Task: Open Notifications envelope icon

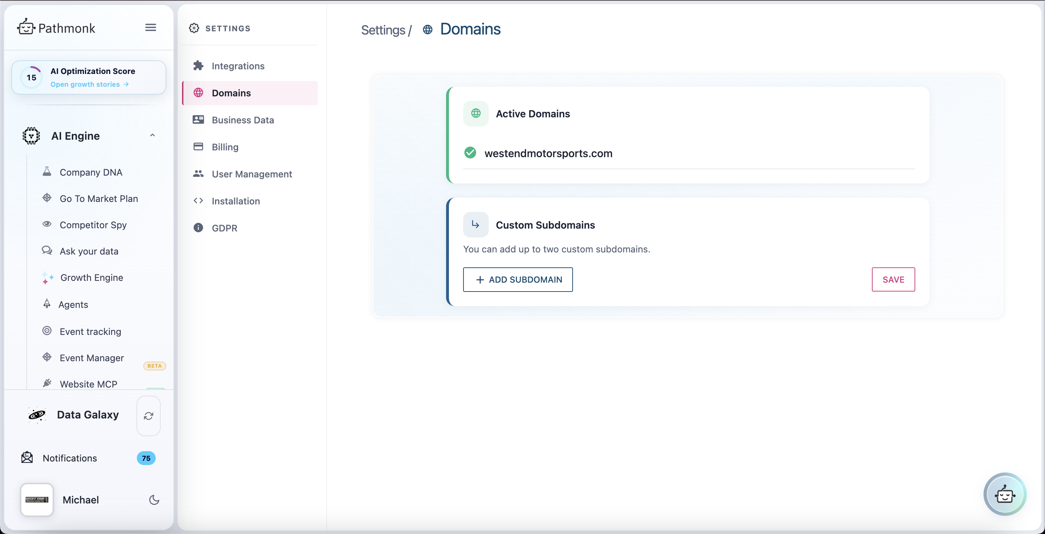Action: (27, 458)
